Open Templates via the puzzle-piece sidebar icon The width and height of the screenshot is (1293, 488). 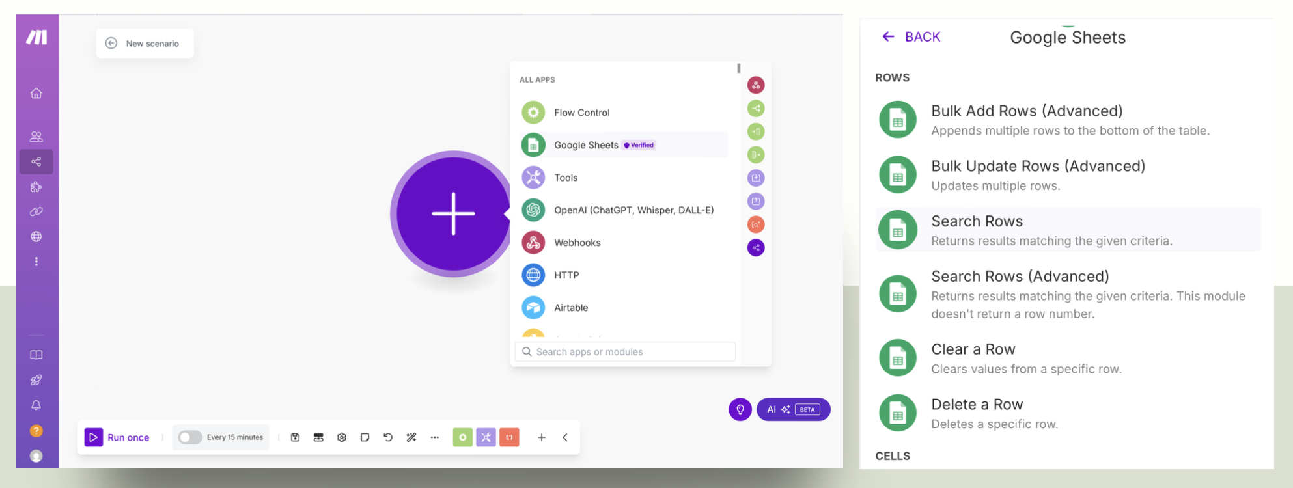(x=36, y=187)
